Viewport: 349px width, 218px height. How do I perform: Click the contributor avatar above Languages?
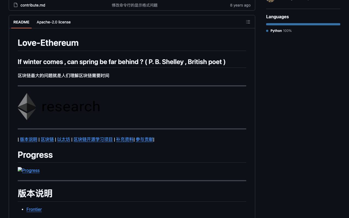[x=270, y=1]
